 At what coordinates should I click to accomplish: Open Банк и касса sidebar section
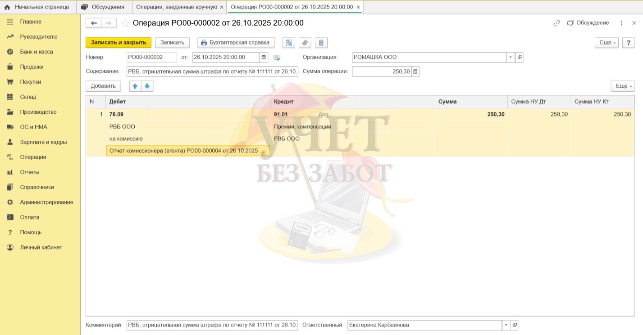pyautogui.click(x=36, y=52)
